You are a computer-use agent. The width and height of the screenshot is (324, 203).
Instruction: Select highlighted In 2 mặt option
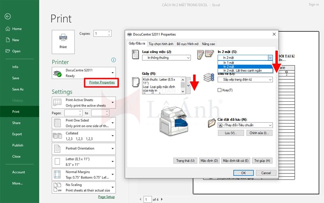coord(245,66)
